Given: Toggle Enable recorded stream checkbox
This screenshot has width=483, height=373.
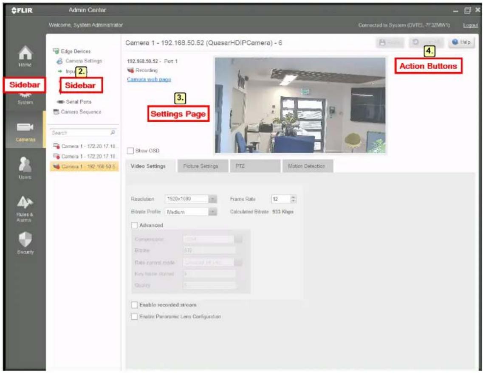Looking at the screenshot, I should click(x=134, y=305).
